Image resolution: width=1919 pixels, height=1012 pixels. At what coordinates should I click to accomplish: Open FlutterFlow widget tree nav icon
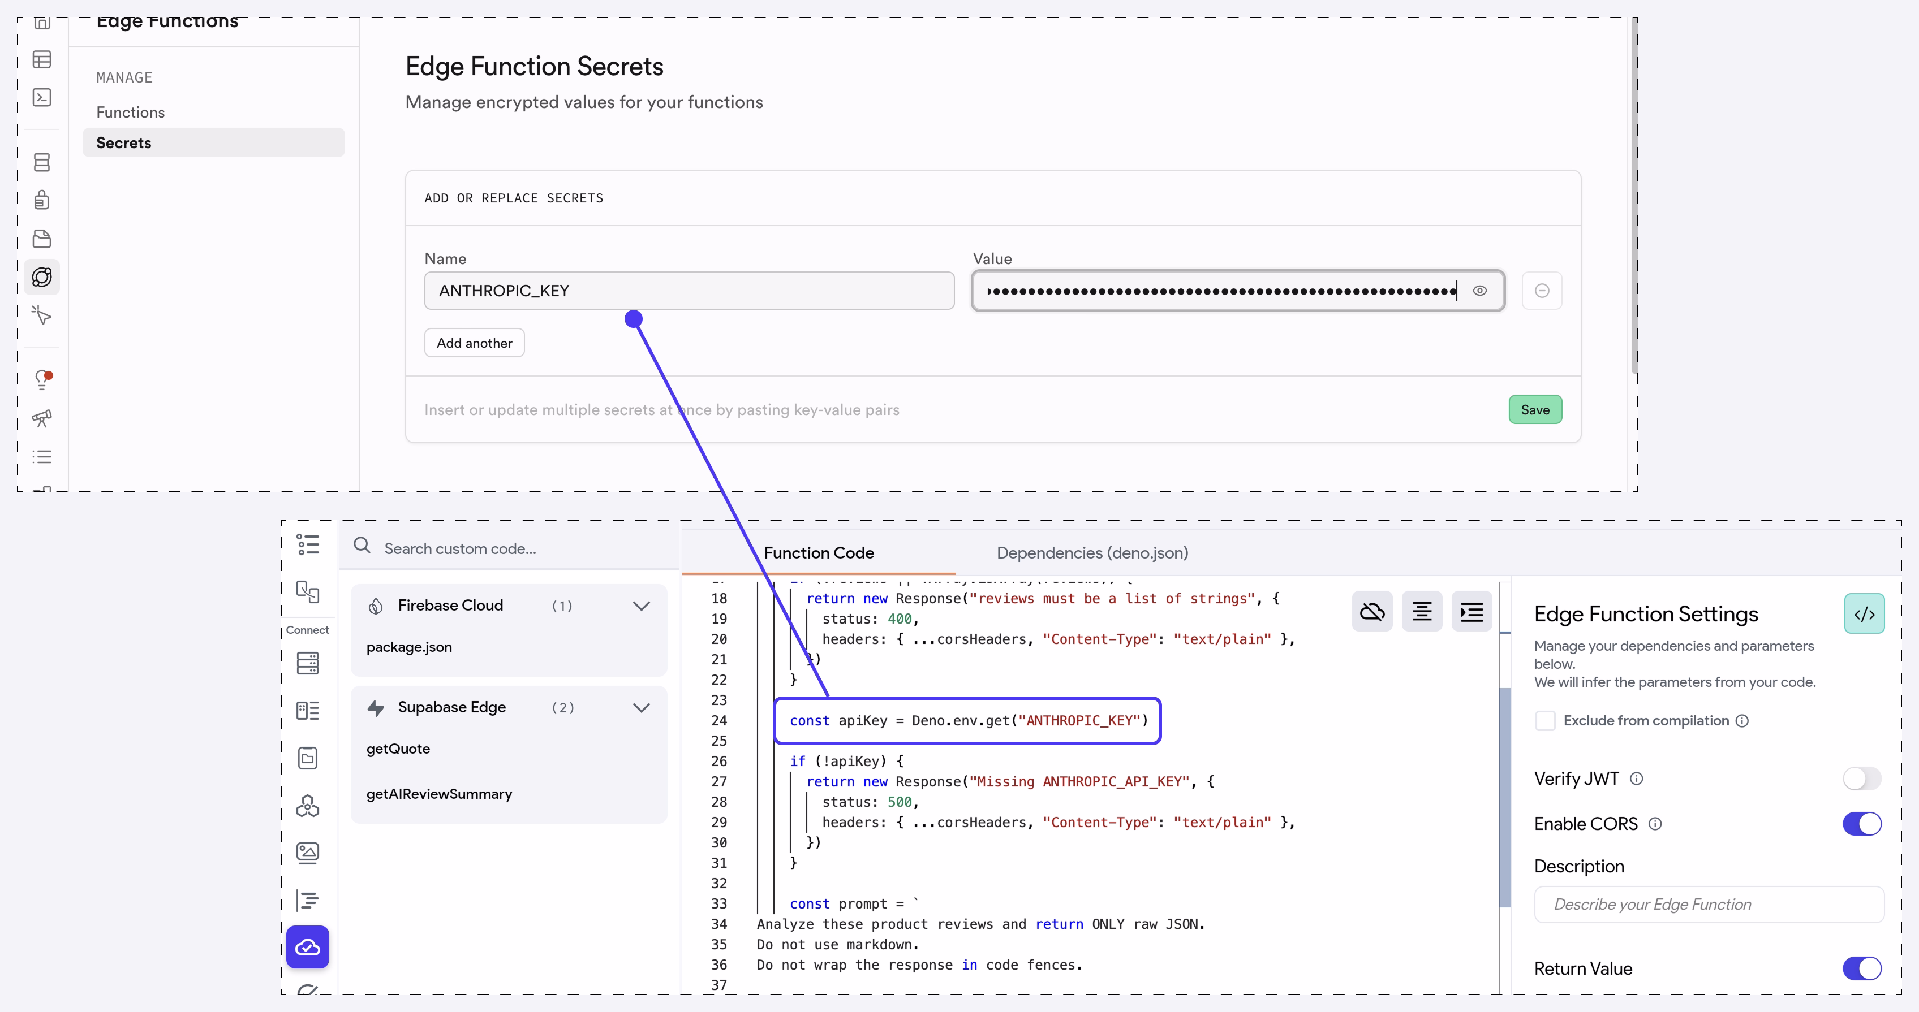click(x=308, y=544)
